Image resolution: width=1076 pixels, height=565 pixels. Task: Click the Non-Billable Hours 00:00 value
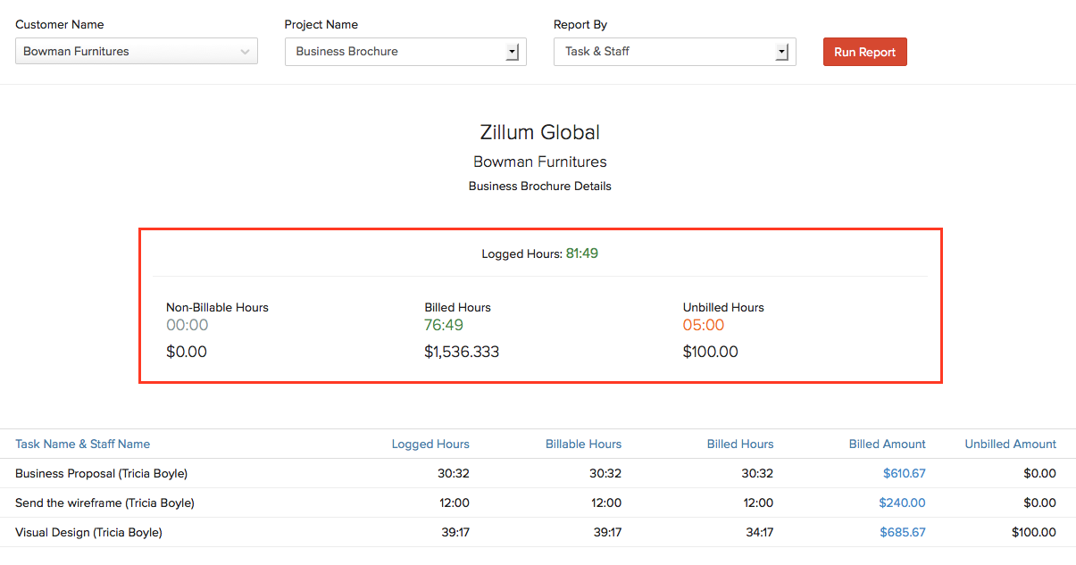[188, 325]
